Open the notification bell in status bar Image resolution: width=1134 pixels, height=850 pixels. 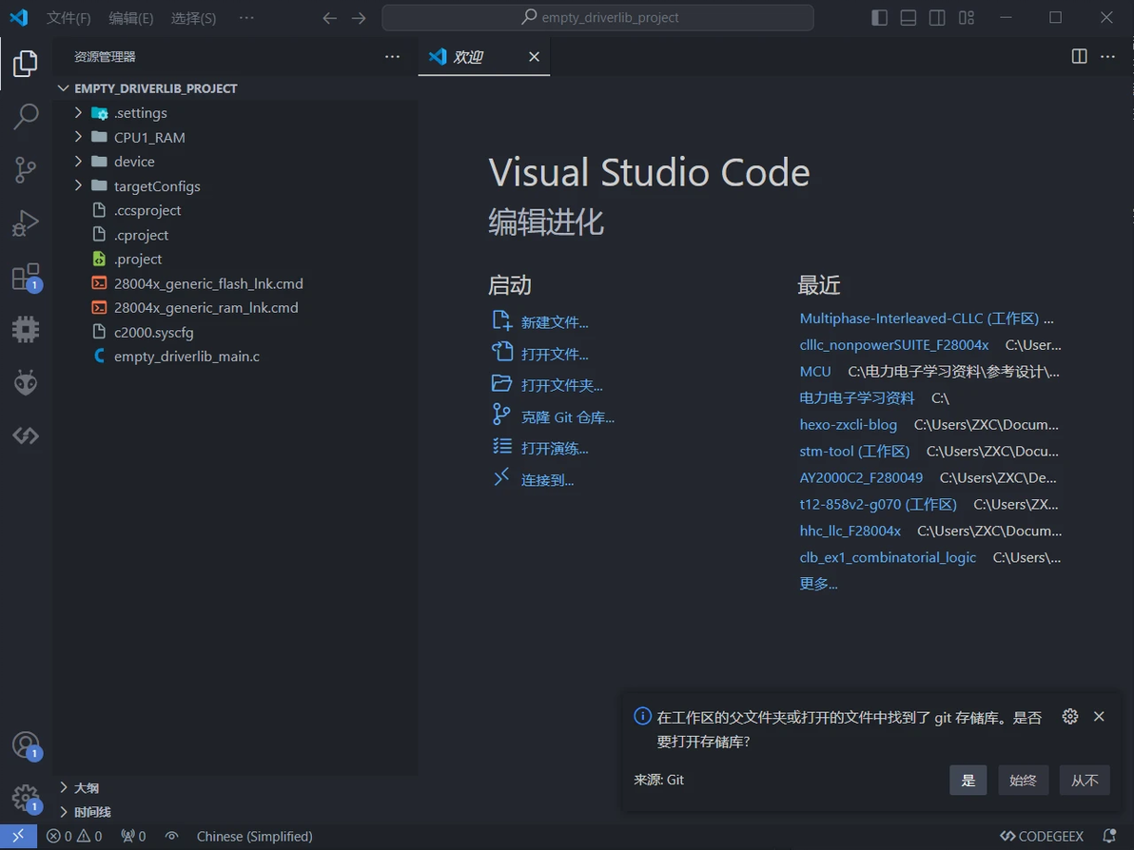click(x=1108, y=837)
